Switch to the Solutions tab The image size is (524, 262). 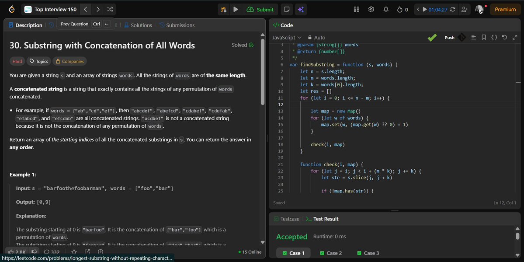(138, 25)
